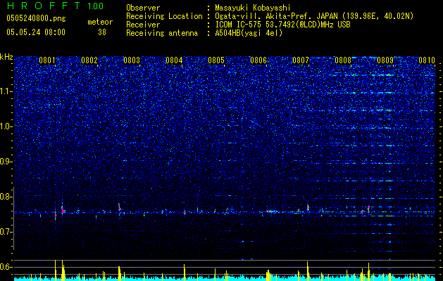Select the receiver text ICOM IC-575 53.7492 MHz USB
Viewport: 443px width, 281px height.
pyautogui.click(x=282, y=25)
